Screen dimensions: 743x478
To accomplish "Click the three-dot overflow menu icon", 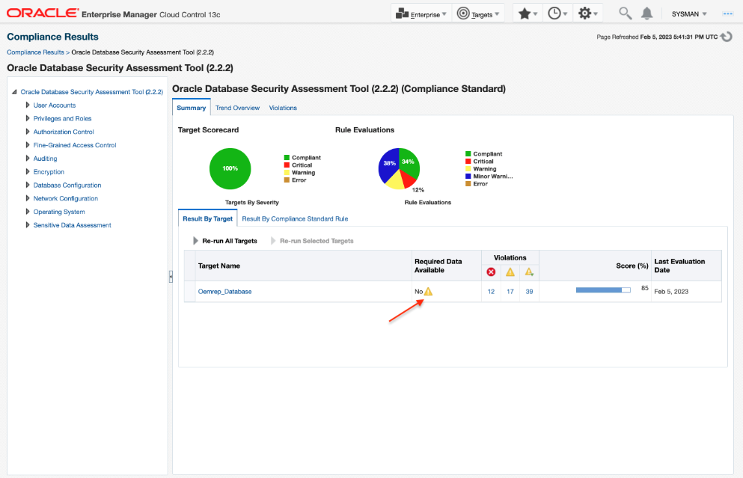I will 728,13.
